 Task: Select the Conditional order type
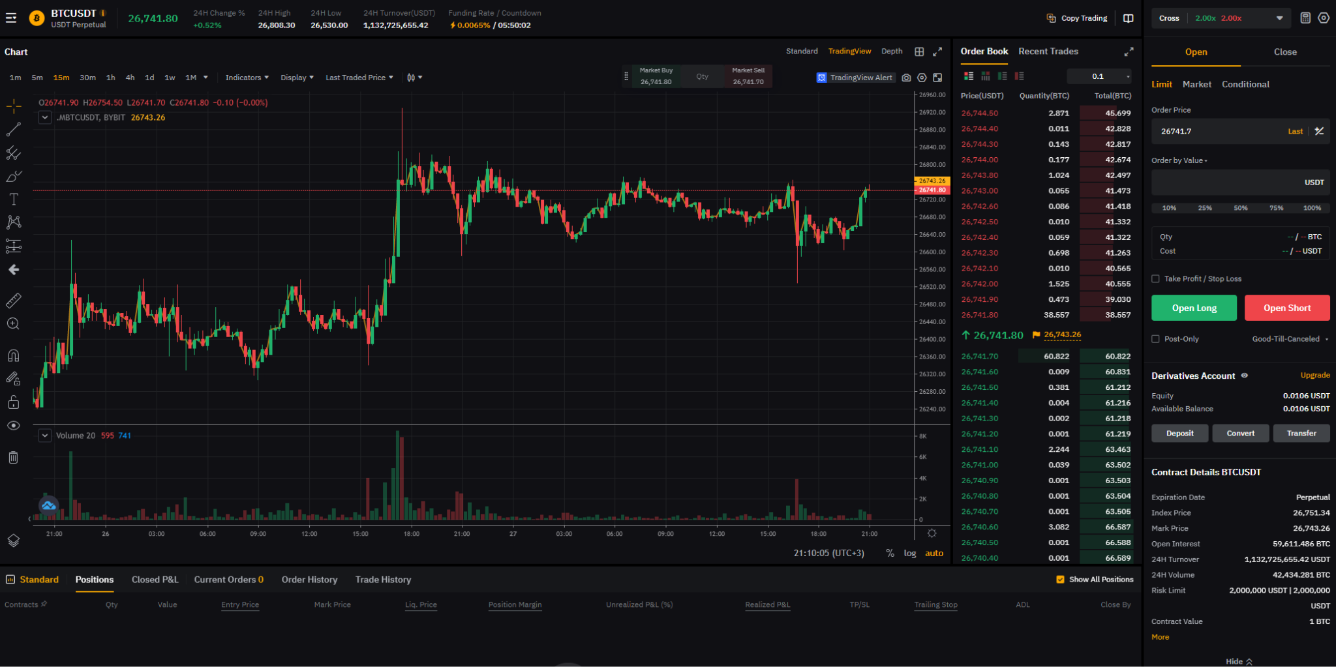point(1245,84)
